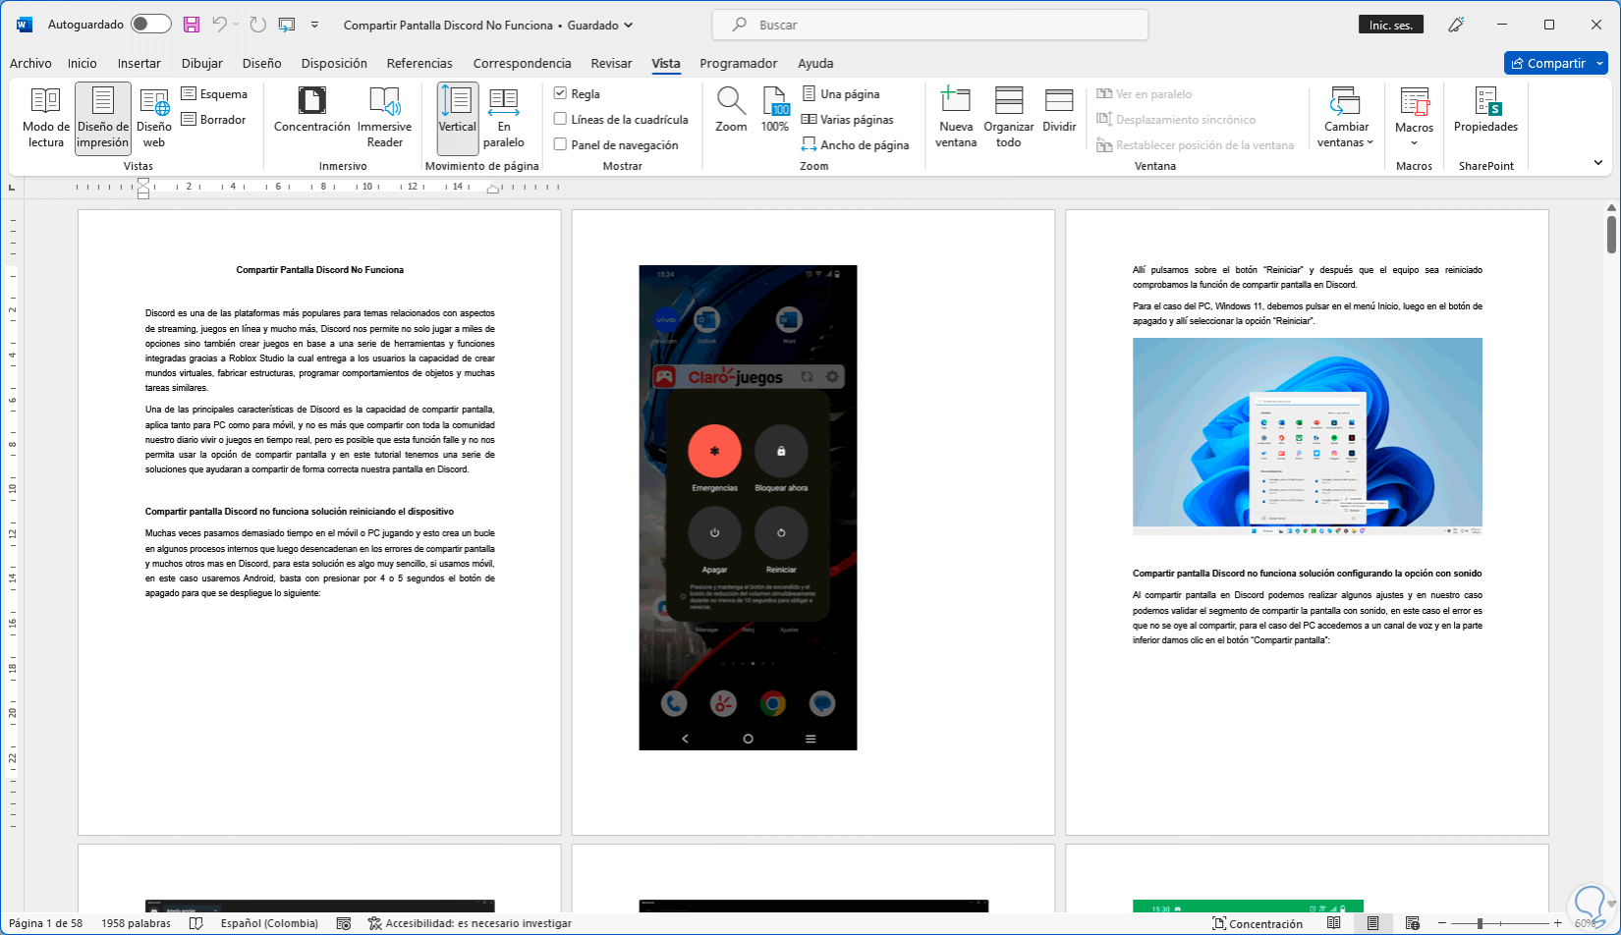Screen dimensions: 1621x935
Task: Open the Immersive Reader view
Action: point(384,117)
